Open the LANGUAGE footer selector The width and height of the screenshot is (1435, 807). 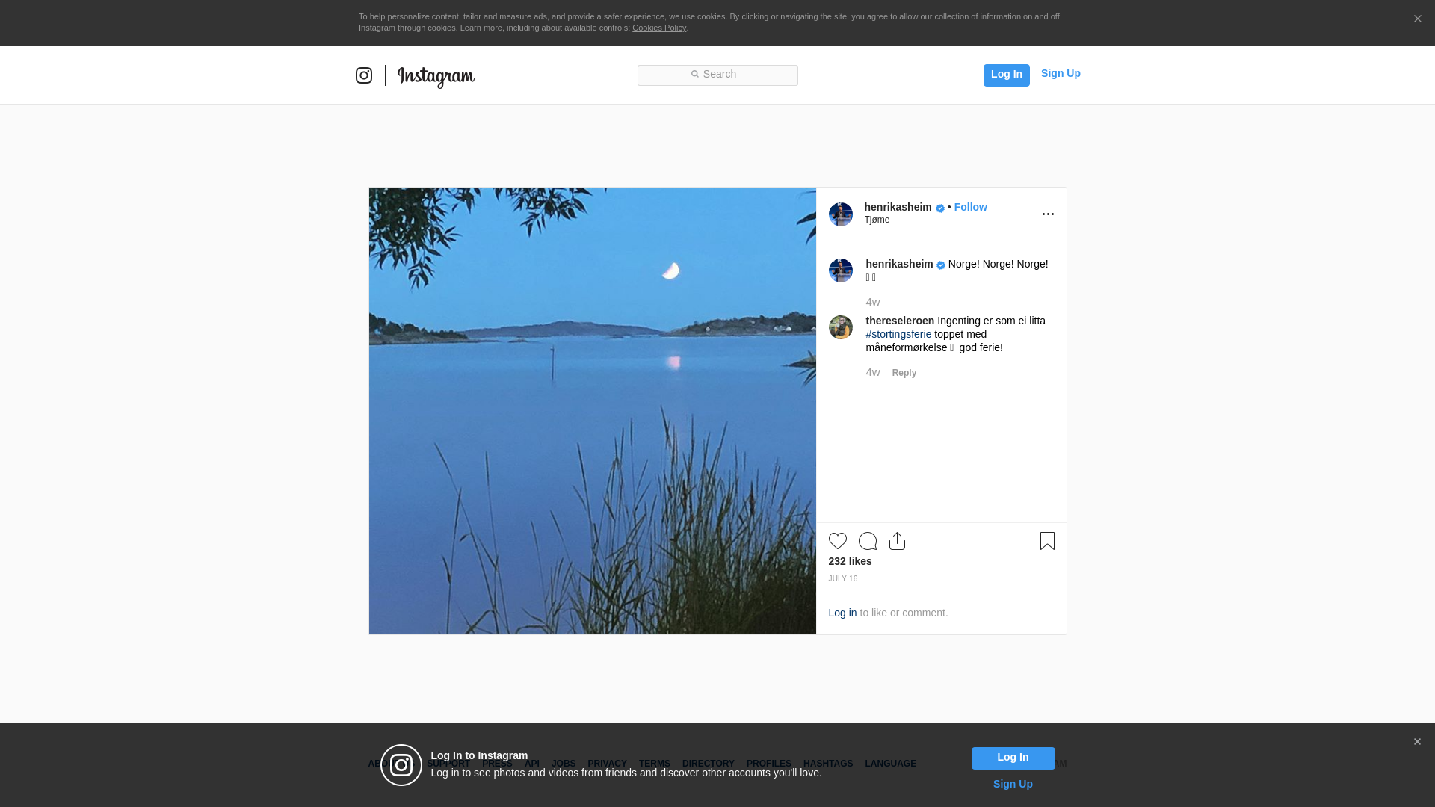(x=890, y=764)
